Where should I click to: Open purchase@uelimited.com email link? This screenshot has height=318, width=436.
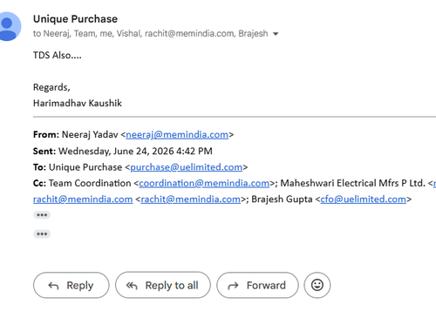click(x=187, y=167)
